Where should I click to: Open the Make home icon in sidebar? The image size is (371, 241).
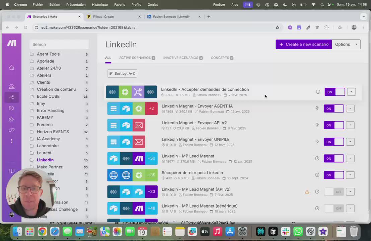[12, 68]
